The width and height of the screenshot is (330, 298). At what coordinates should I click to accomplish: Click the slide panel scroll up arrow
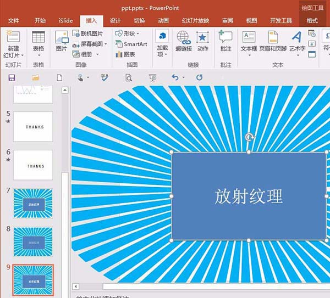click(x=65, y=91)
